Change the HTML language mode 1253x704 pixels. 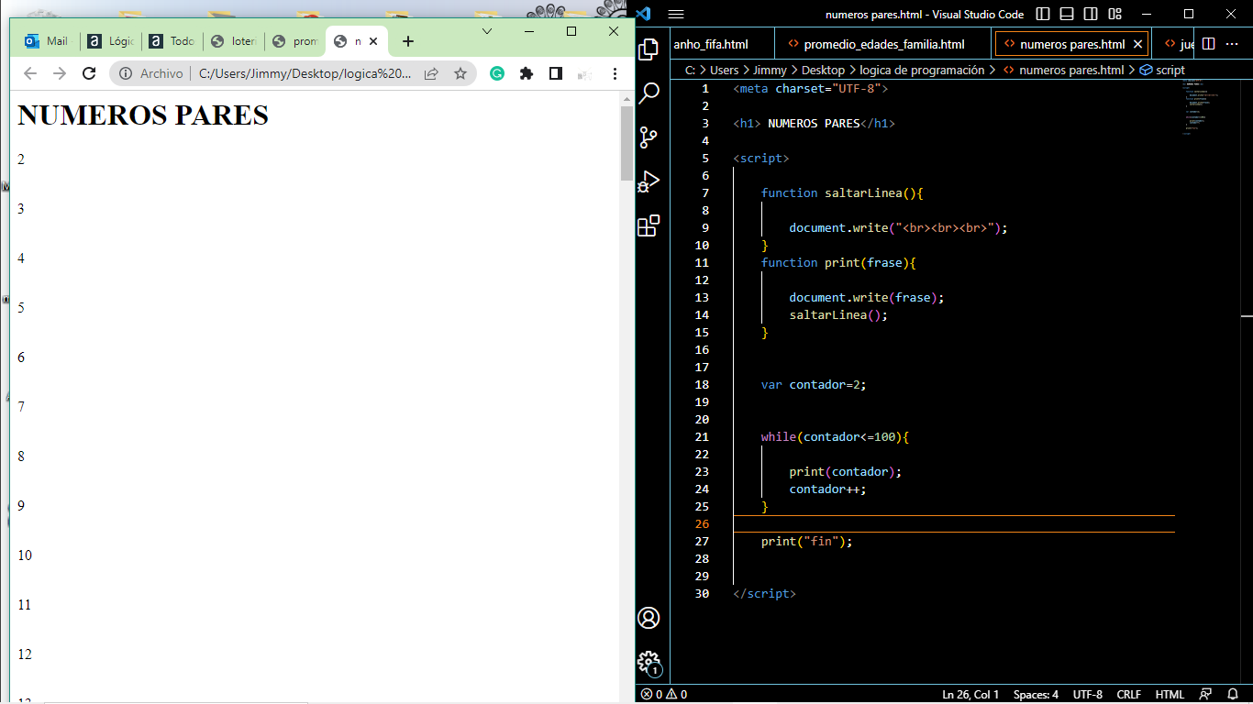click(x=1170, y=695)
